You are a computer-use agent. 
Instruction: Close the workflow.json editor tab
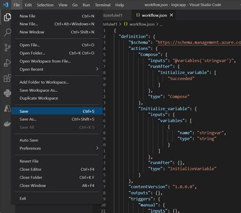[171, 15]
